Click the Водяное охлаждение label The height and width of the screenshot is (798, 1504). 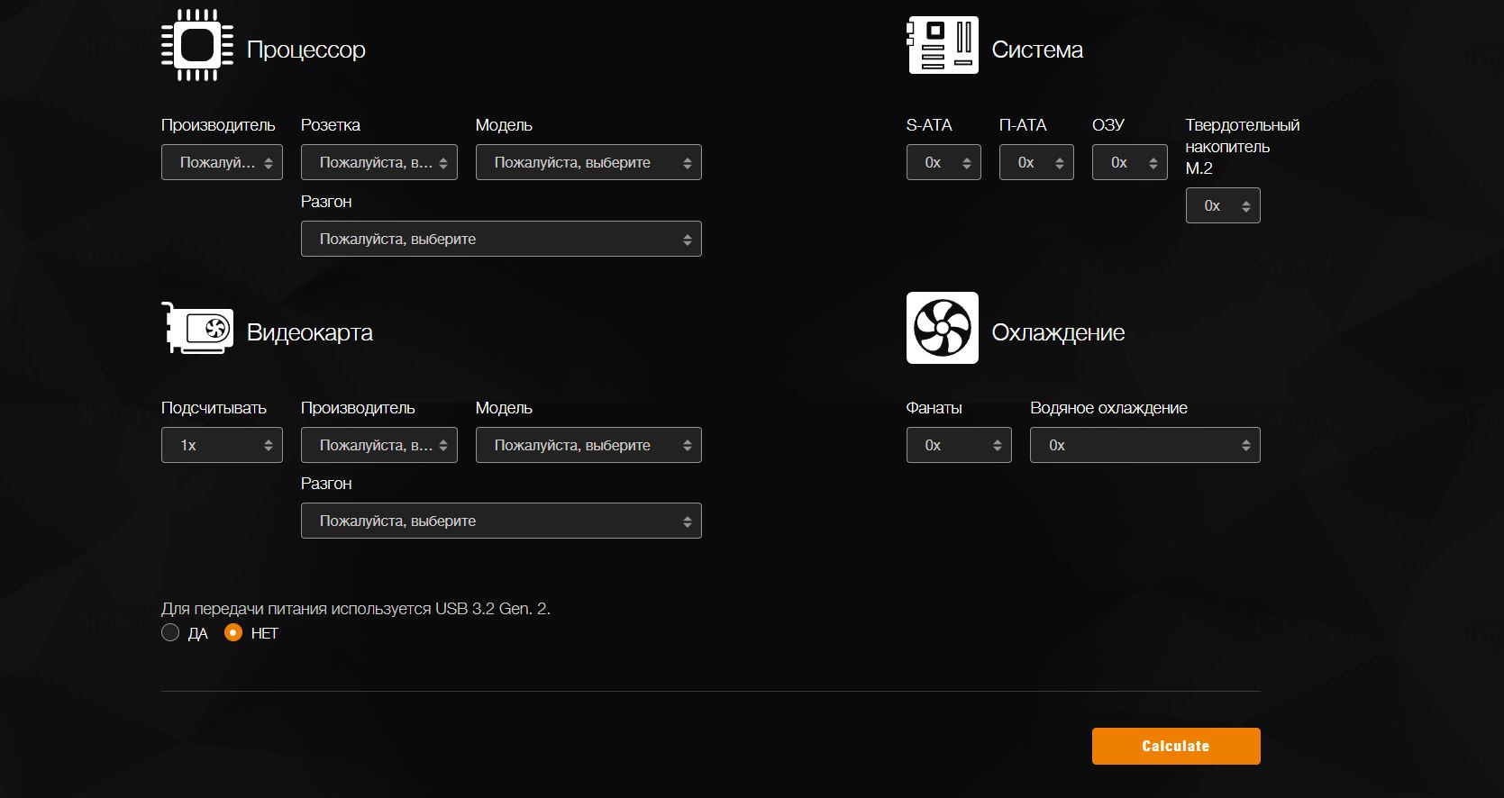(1108, 408)
